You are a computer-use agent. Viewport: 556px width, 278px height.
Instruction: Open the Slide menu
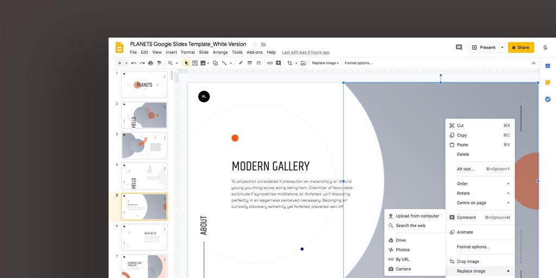pos(204,53)
